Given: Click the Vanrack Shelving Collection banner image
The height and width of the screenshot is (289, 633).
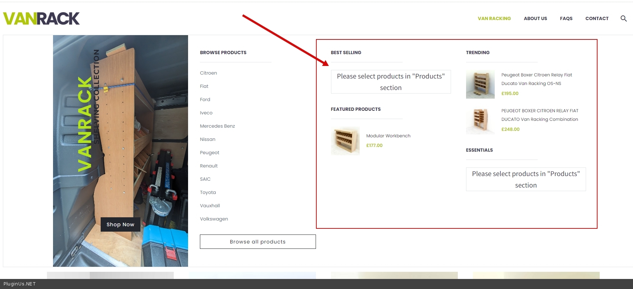Looking at the screenshot, I should [120, 143].
